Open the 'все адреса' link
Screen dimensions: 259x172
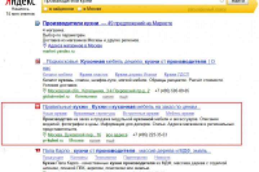coord(117,135)
